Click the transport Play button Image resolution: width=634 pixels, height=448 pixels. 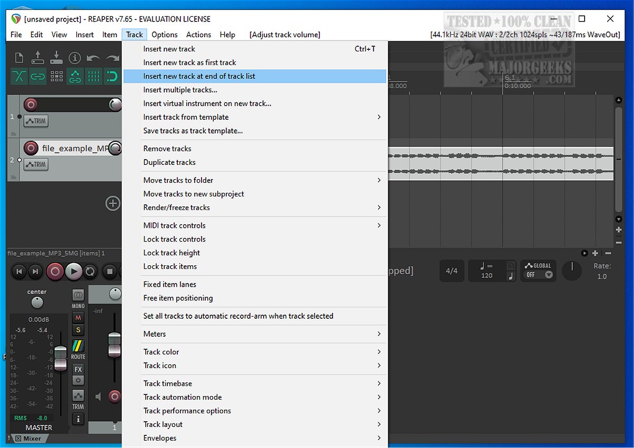click(74, 272)
